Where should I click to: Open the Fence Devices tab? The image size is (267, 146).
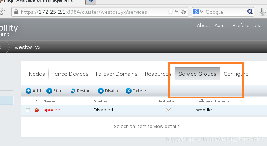coord(70,74)
